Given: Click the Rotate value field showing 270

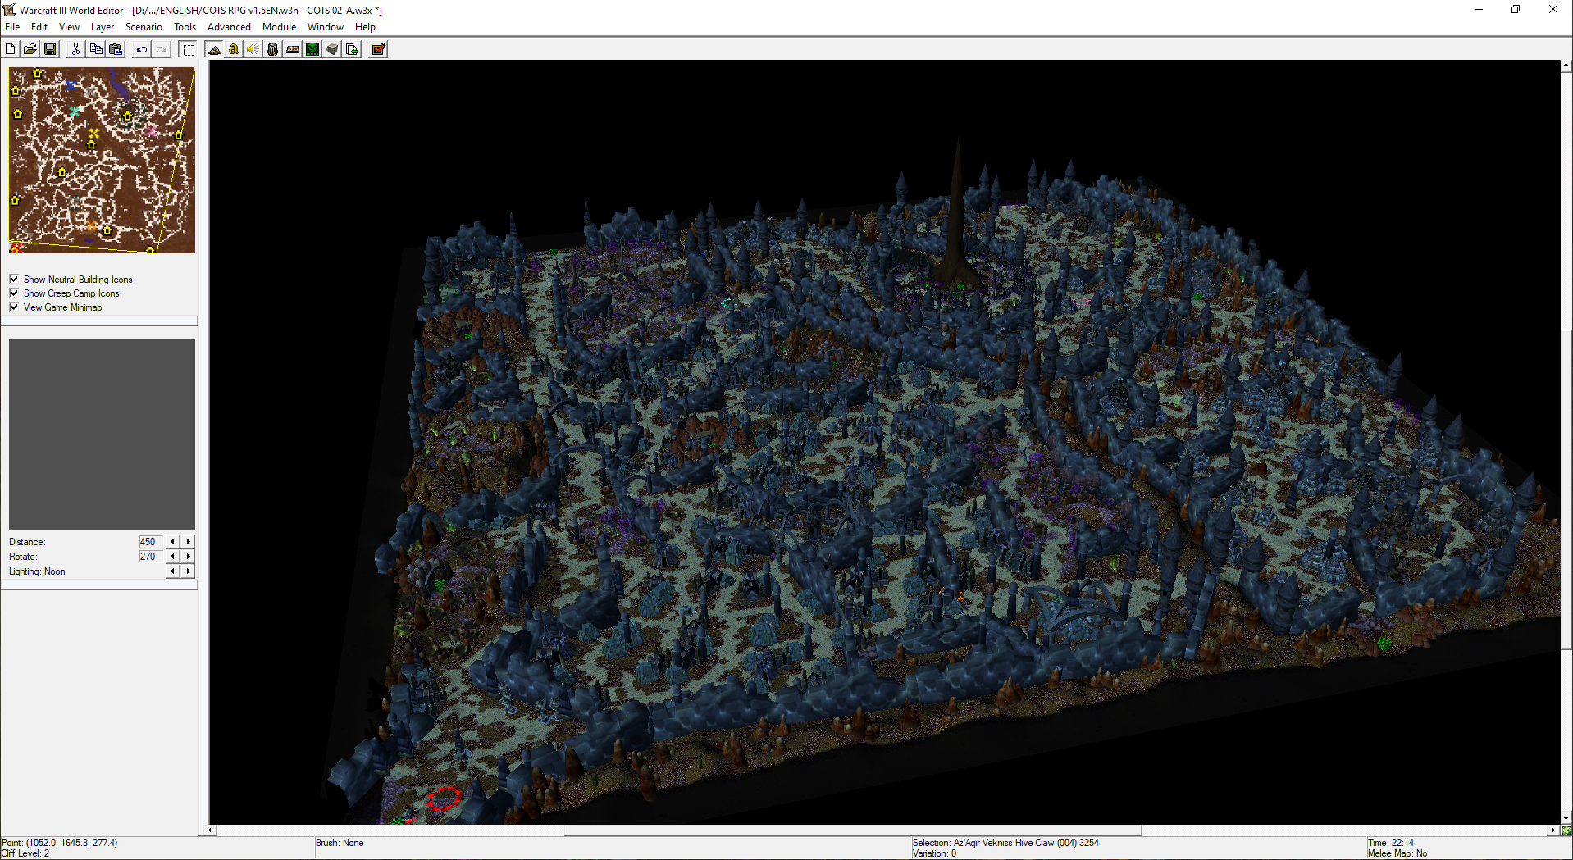Looking at the screenshot, I should [x=151, y=556].
